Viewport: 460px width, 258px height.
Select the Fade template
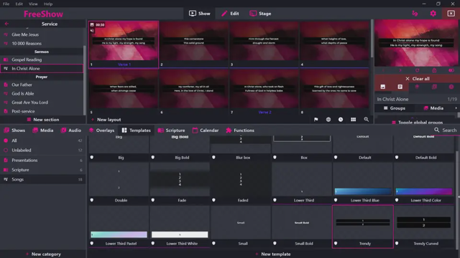coord(180,183)
